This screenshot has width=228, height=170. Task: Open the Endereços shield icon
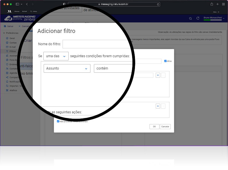tap(7, 64)
